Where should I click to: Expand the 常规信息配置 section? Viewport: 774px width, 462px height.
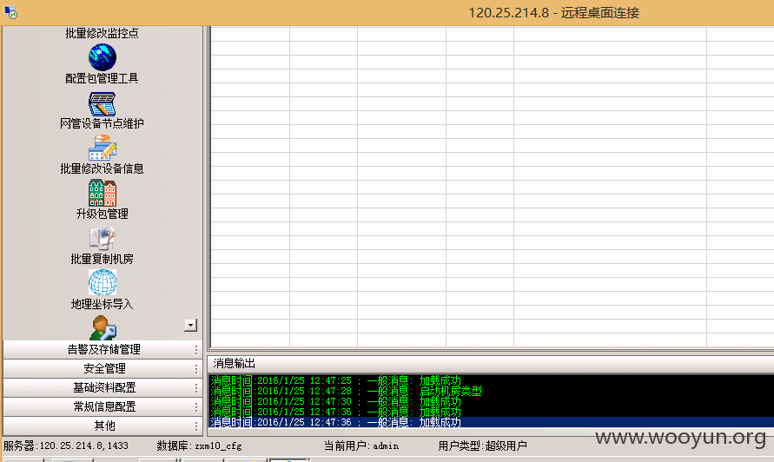click(x=103, y=406)
